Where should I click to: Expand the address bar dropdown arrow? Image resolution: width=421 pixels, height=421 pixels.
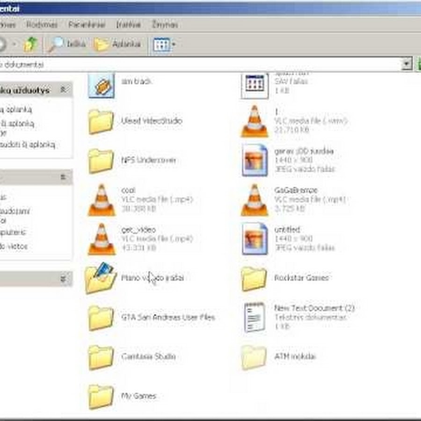click(406, 64)
